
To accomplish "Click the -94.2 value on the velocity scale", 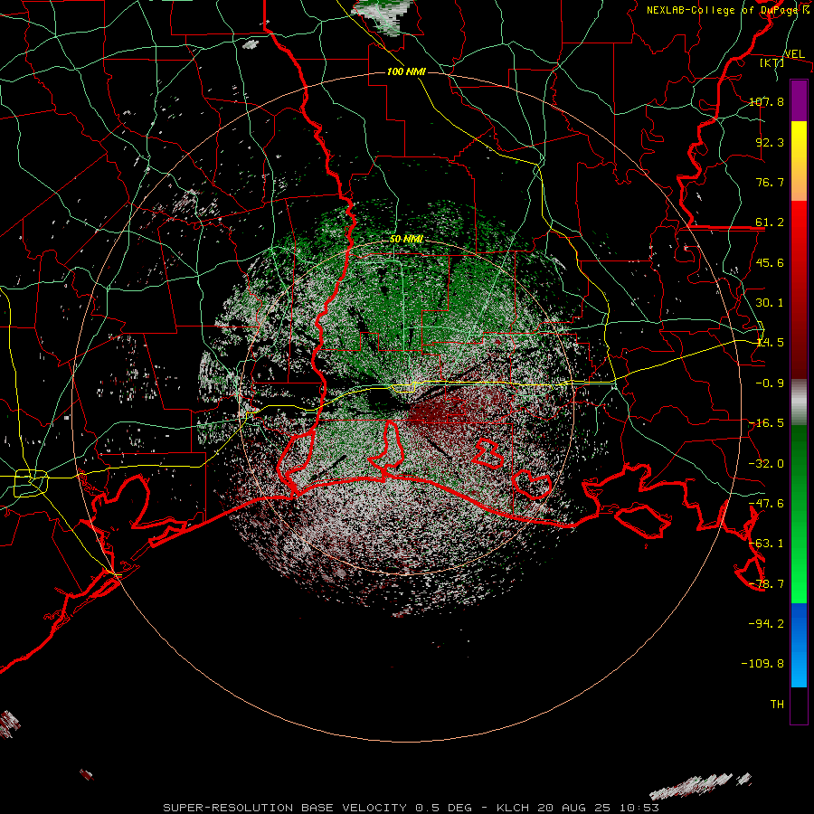I will [x=766, y=624].
